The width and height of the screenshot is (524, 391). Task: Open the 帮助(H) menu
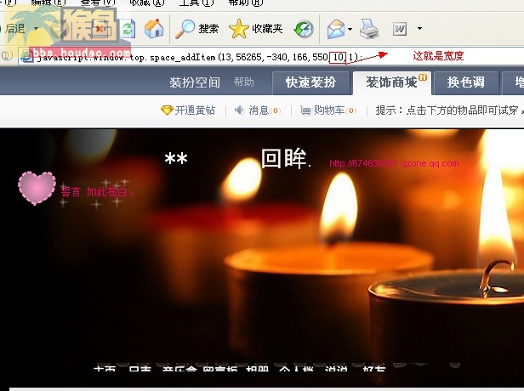coord(245,3)
